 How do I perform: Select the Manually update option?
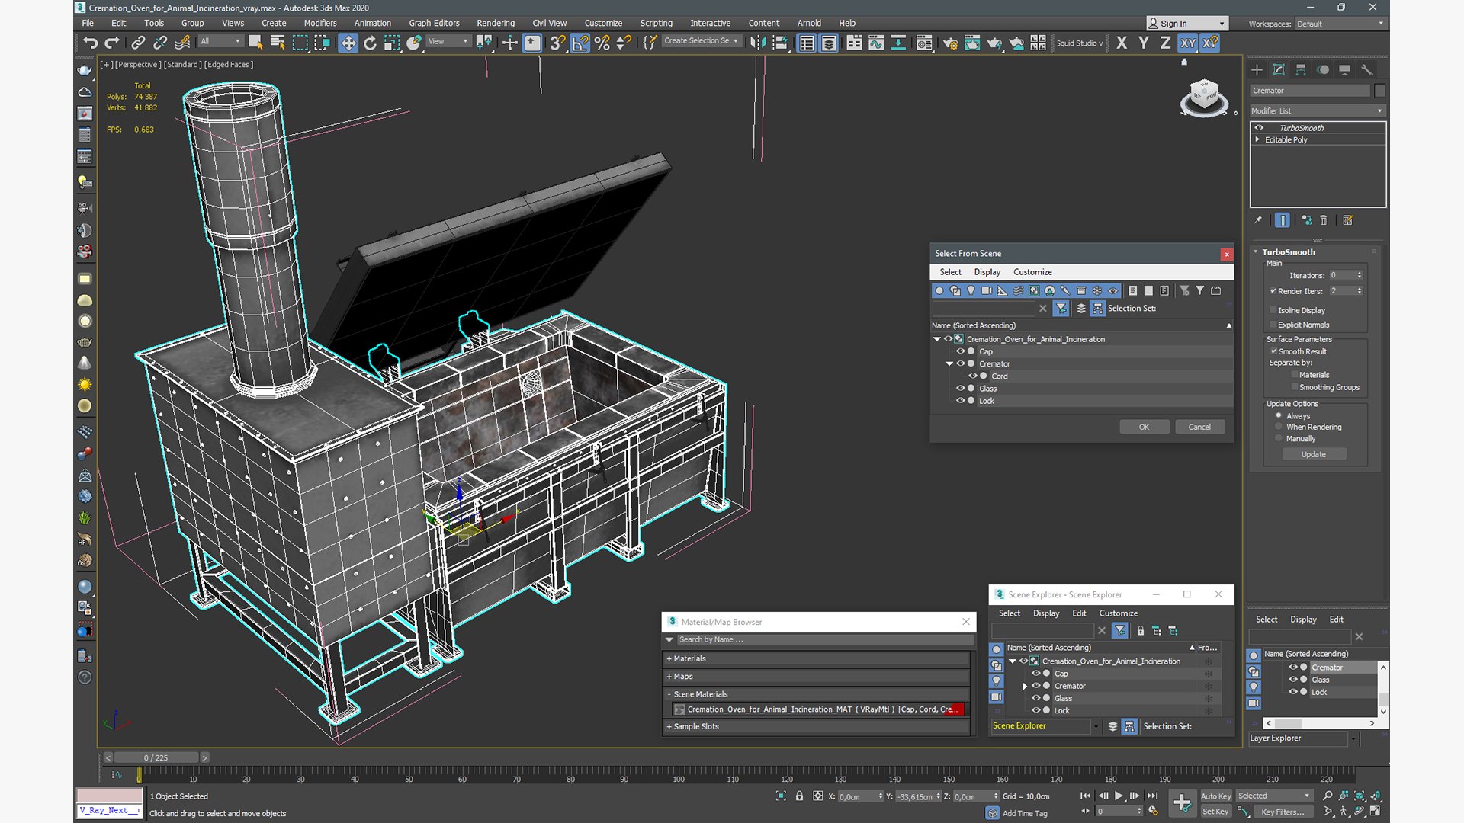pyautogui.click(x=1279, y=438)
